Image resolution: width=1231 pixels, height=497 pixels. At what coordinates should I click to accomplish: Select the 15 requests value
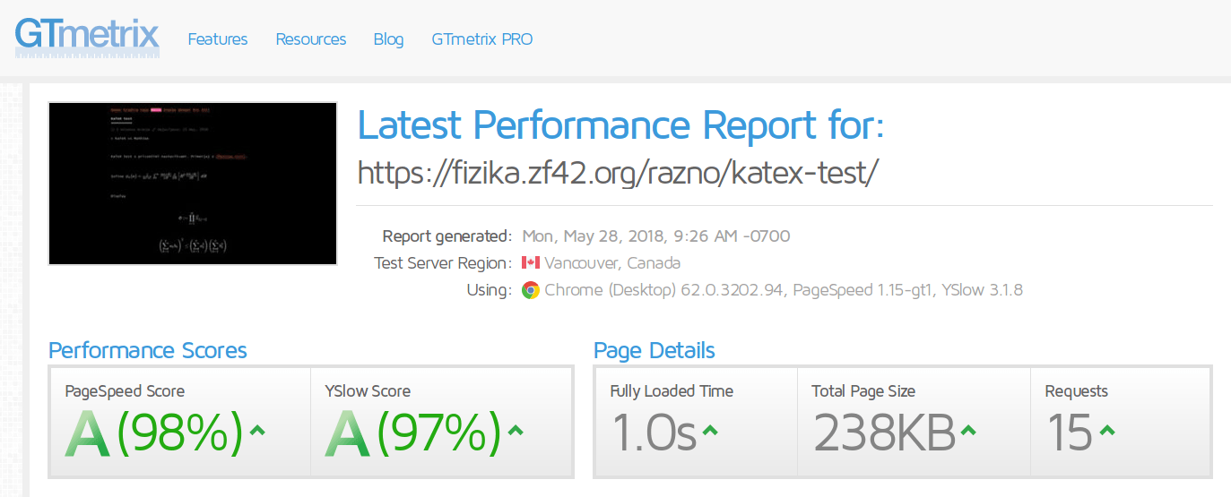tap(1071, 433)
